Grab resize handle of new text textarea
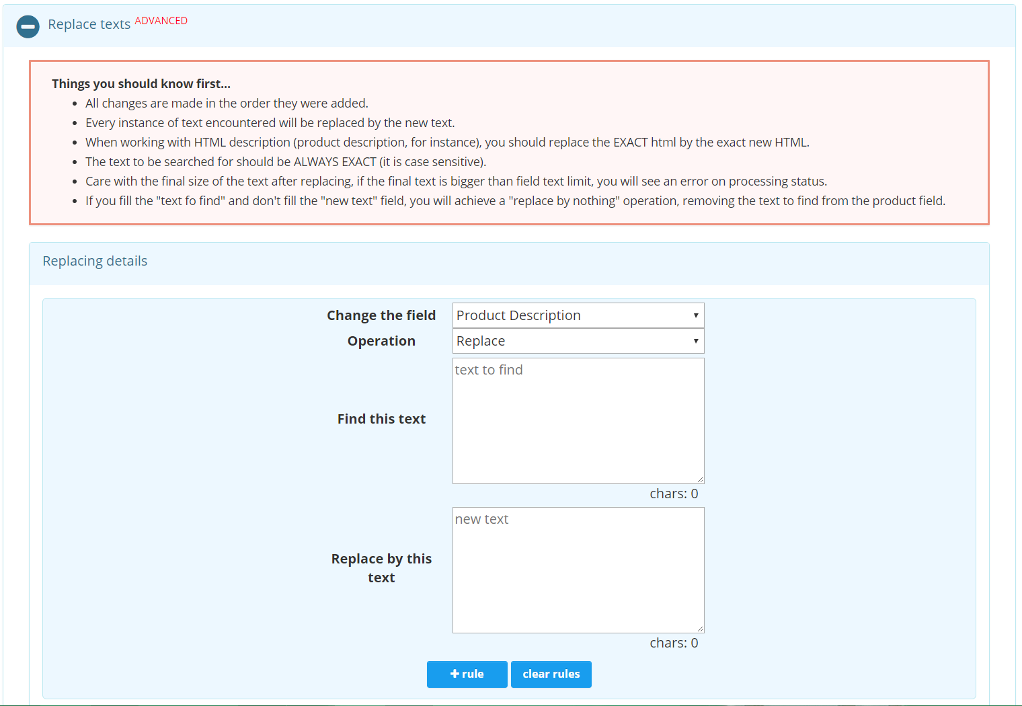This screenshot has height=706, width=1022. [x=700, y=629]
